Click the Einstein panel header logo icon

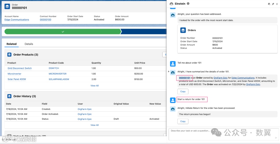pyautogui.click(x=171, y=4)
